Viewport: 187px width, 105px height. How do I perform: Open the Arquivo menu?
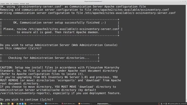click(x=3, y=3)
